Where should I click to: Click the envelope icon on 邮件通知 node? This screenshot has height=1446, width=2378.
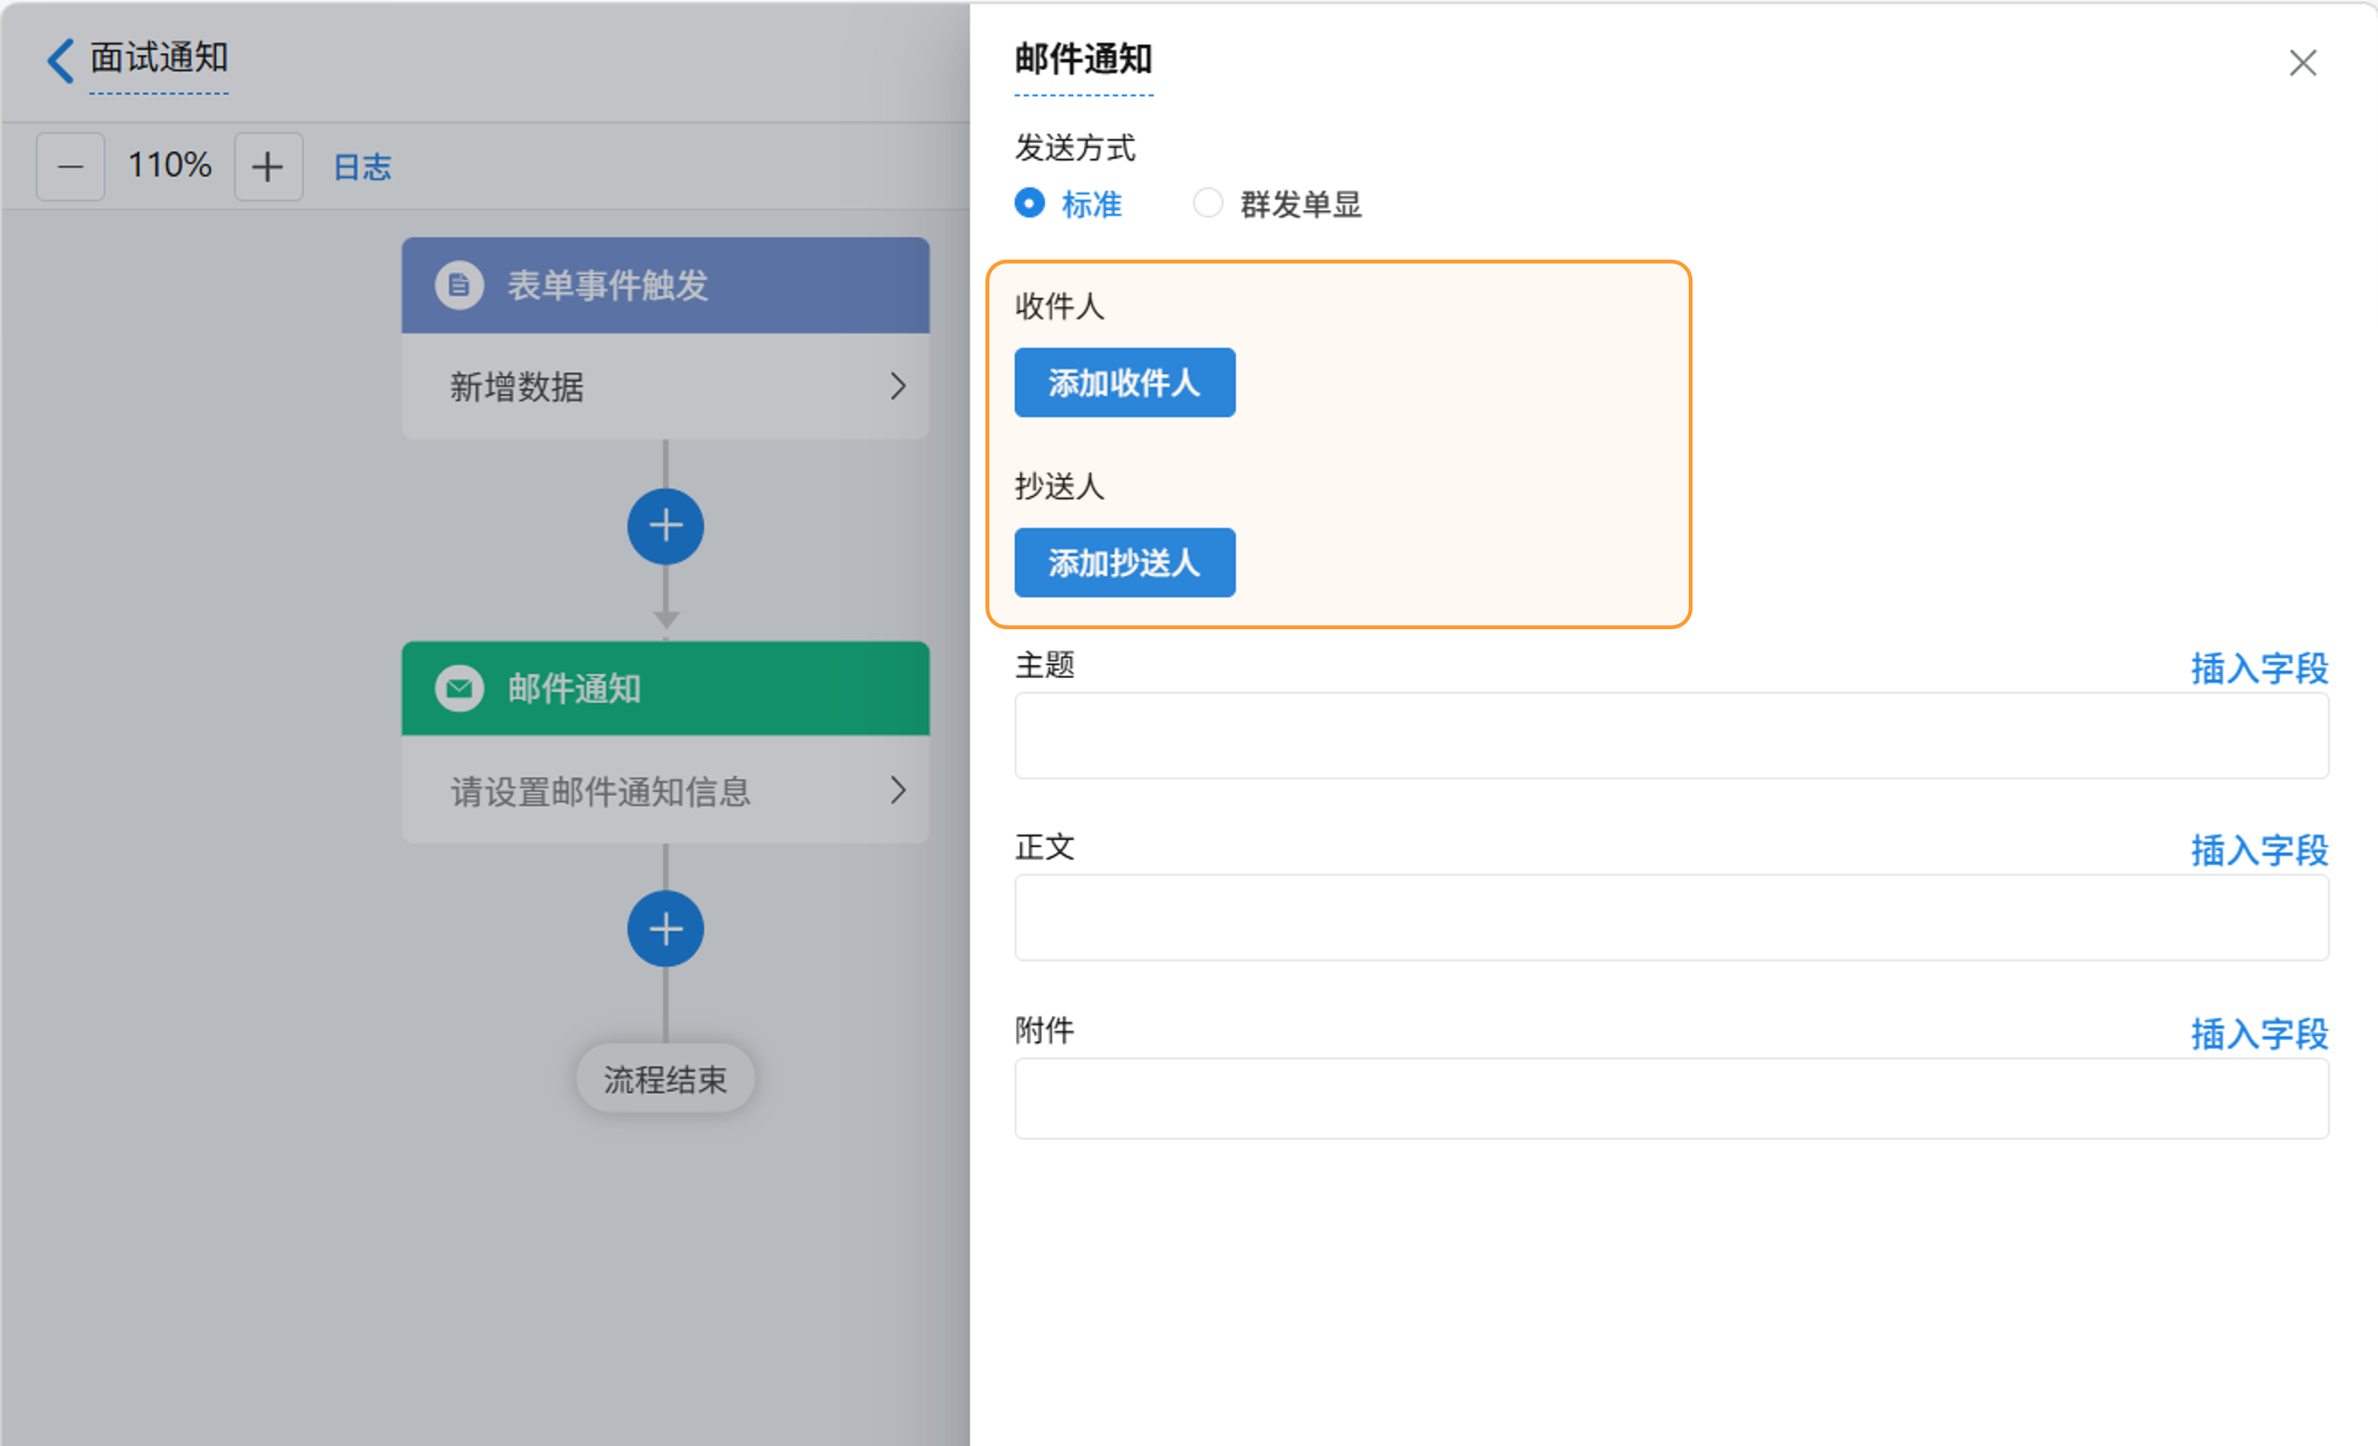[x=459, y=689]
